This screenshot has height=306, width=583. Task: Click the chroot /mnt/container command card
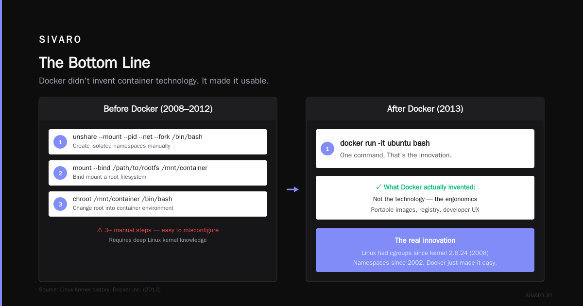158,204
